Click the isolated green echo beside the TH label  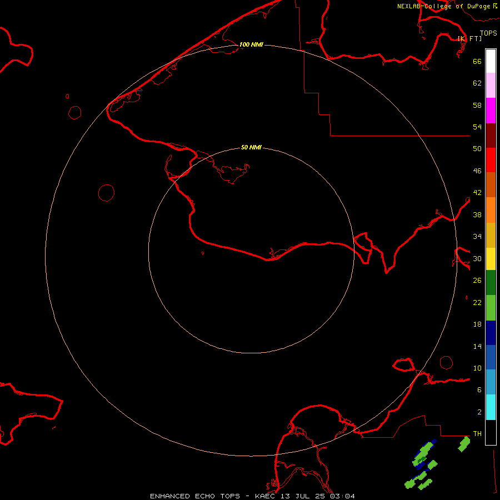click(464, 444)
